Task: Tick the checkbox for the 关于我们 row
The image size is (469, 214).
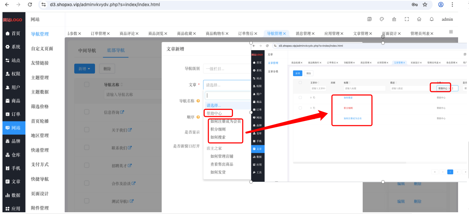Action: pyautogui.click(x=87, y=130)
